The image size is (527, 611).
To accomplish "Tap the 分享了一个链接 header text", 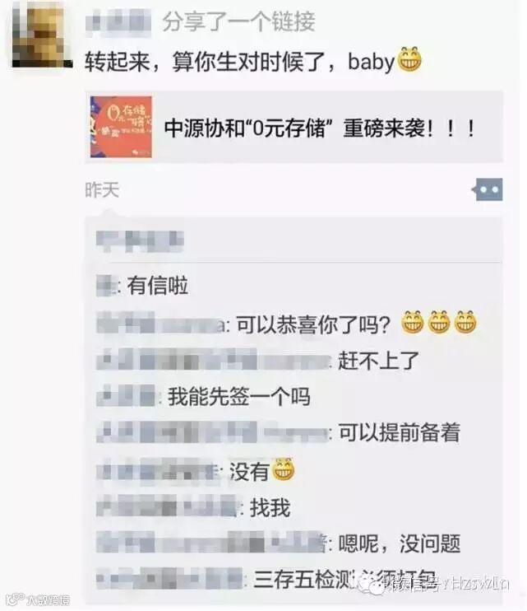I will point(238,21).
